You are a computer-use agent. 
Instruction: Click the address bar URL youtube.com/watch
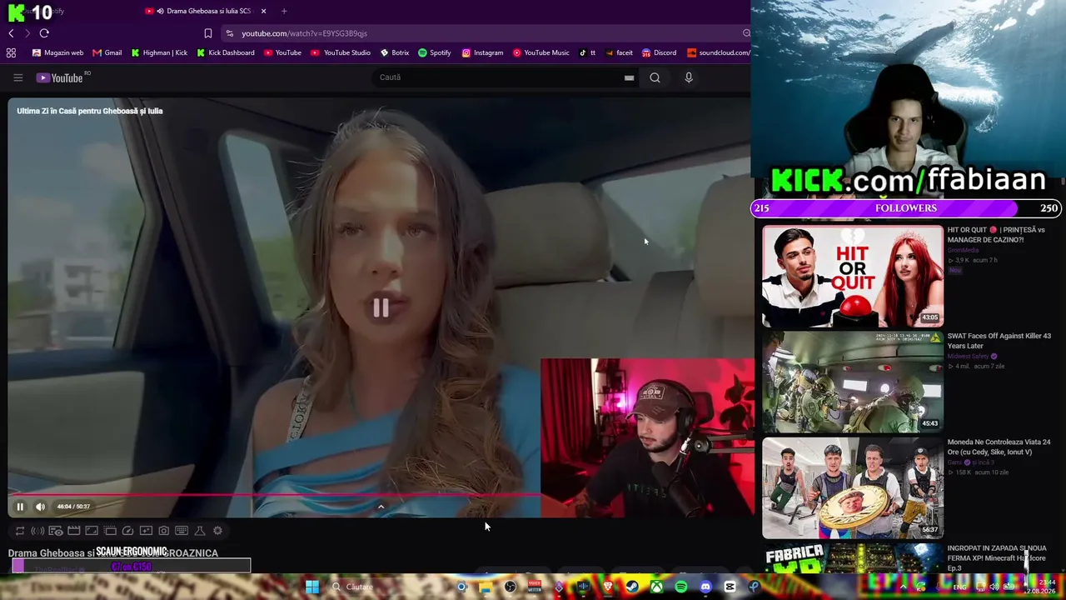[x=305, y=33]
